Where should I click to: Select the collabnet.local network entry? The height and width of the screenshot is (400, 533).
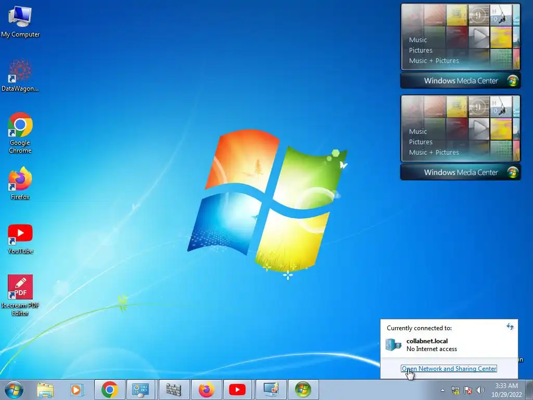coord(449,345)
